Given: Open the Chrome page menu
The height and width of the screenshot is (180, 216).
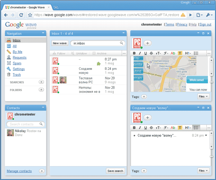Looking at the screenshot, I should (199, 15).
